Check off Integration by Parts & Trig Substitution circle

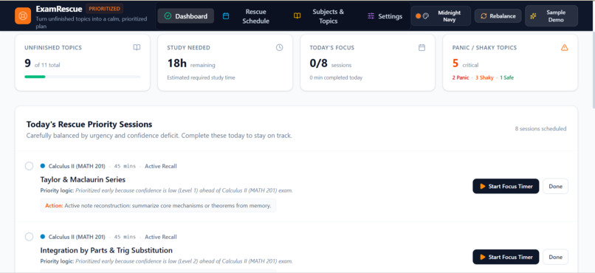(x=29, y=237)
